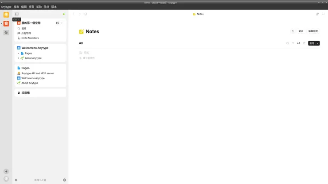Click the 建立新物件 create object row
328x184 pixels.
pos(87,58)
